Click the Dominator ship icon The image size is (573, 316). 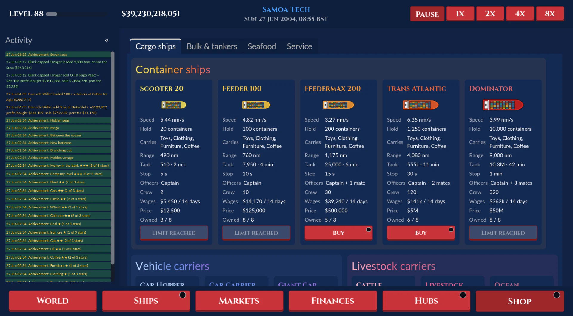point(503,105)
